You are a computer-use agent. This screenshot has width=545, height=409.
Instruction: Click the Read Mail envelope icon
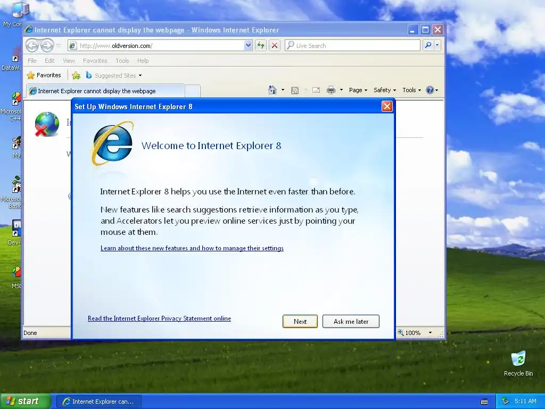pos(316,90)
